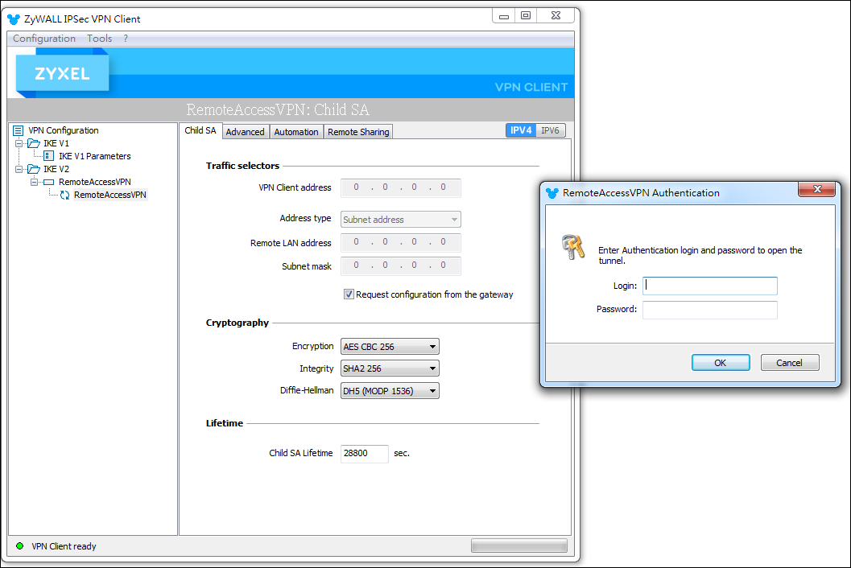This screenshot has height=568, width=851.
Task: Click the RemoteAccessVPN Child SA sync icon
Action: tap(64, 196)
